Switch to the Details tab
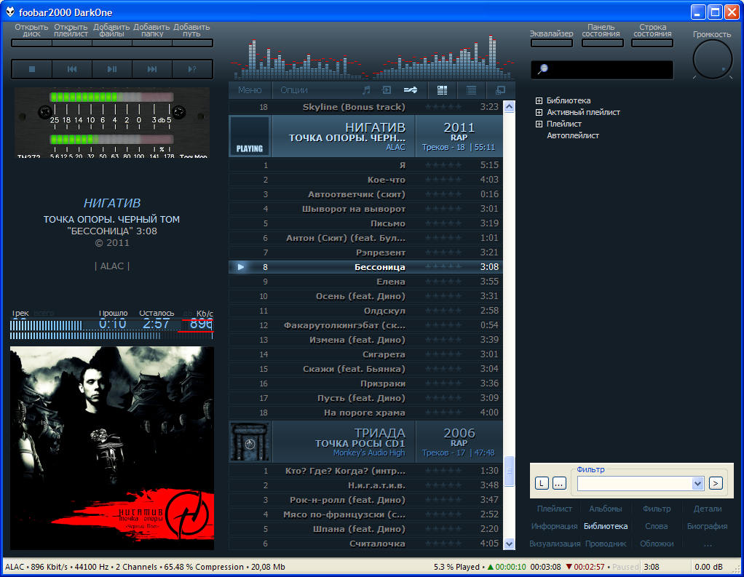744x577 pixels. (x=708, y=509)
